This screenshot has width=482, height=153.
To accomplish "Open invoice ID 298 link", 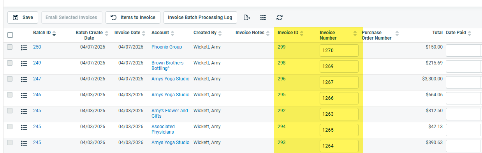I will coord(281,63).
